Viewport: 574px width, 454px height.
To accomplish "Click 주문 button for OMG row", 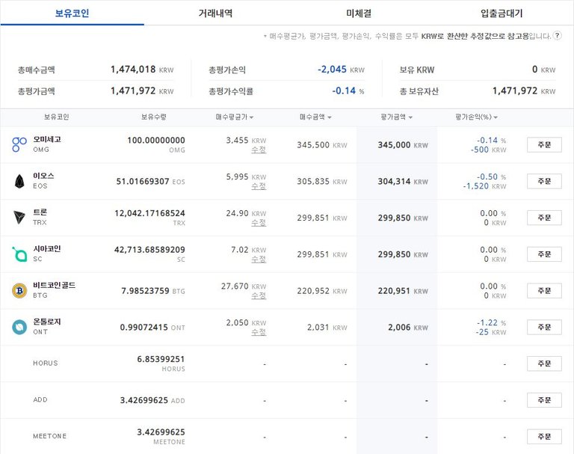I will tap(543, 144).
